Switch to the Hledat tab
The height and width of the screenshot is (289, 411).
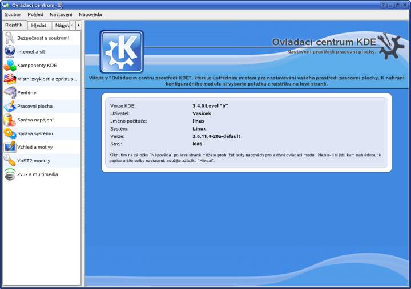39,26
